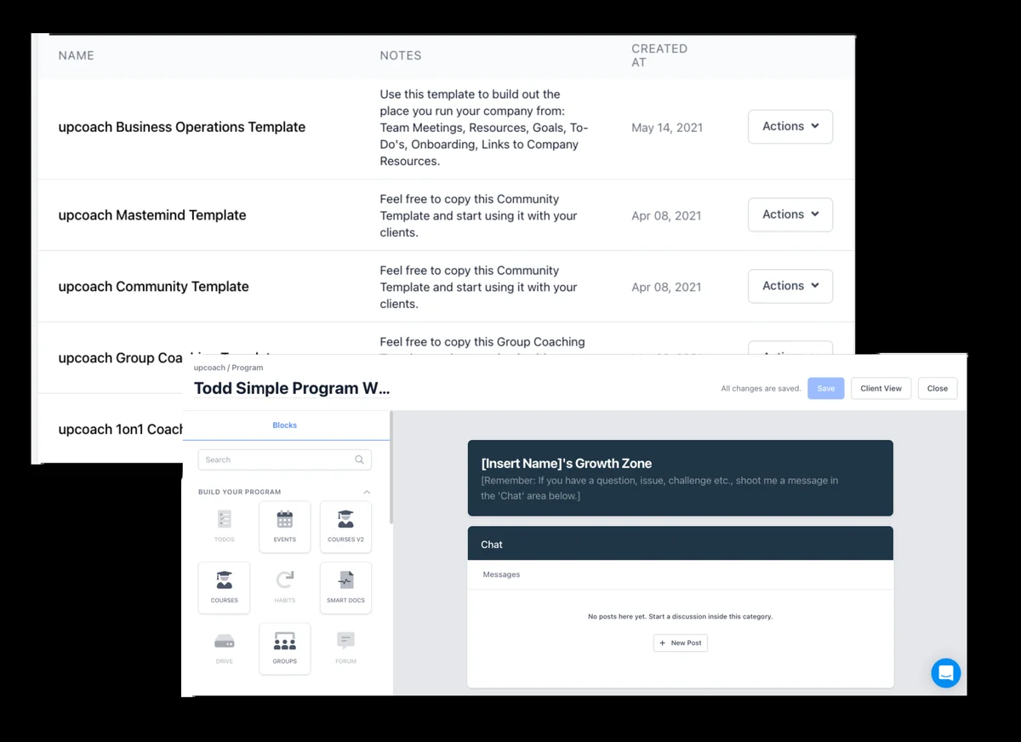Open Actions dropdown for Business Operations Template
Image resolution: width=1021 pixels, height=742 pixels.
(x=790, y=127)
